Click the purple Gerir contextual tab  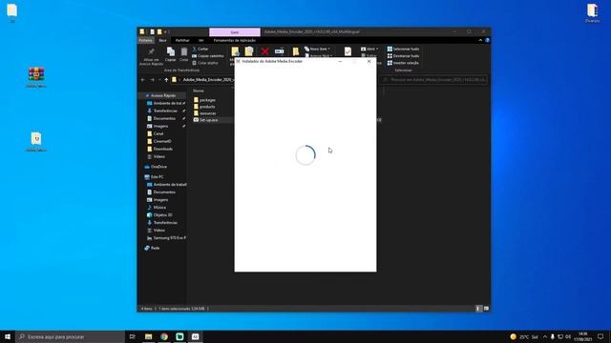[x=235, y=31]
